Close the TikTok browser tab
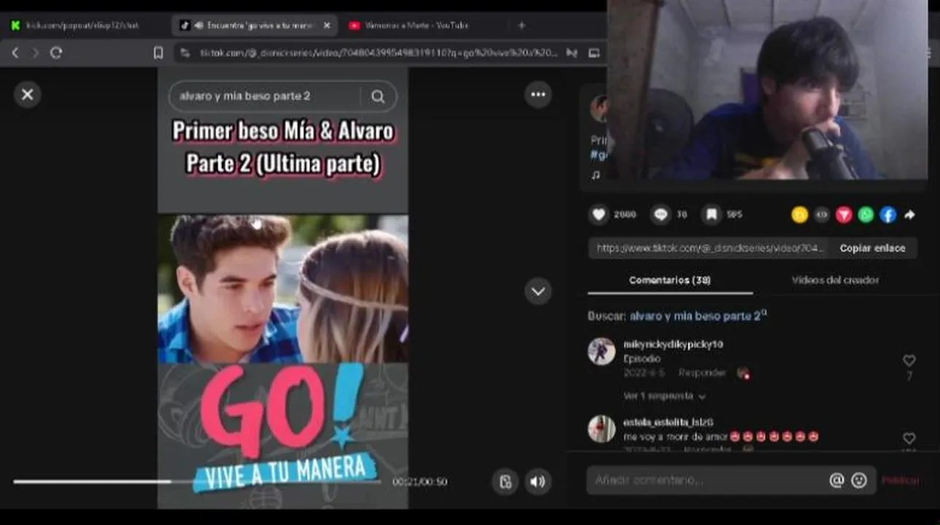940x525 pixels. click(x=326, y=26)
